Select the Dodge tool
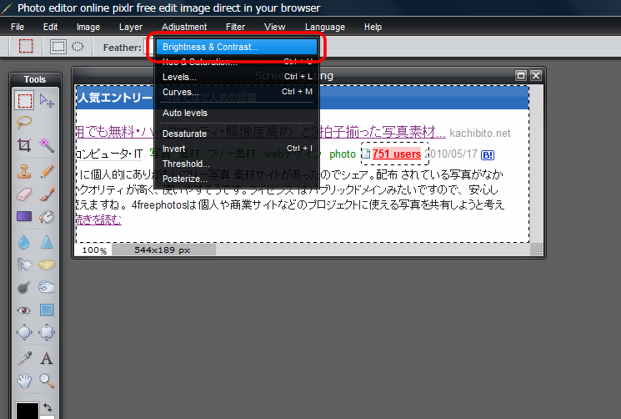621x419 pixels. click(24, 287)
